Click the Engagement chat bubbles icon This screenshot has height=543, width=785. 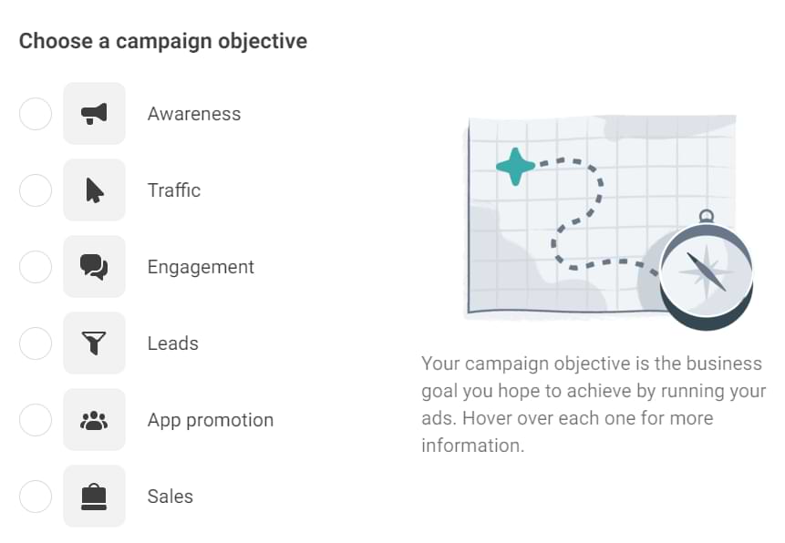94,267
